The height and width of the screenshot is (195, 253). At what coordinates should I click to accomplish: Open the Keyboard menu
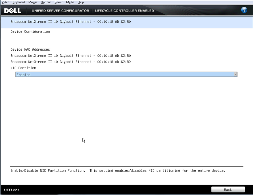tap(19, 2)
